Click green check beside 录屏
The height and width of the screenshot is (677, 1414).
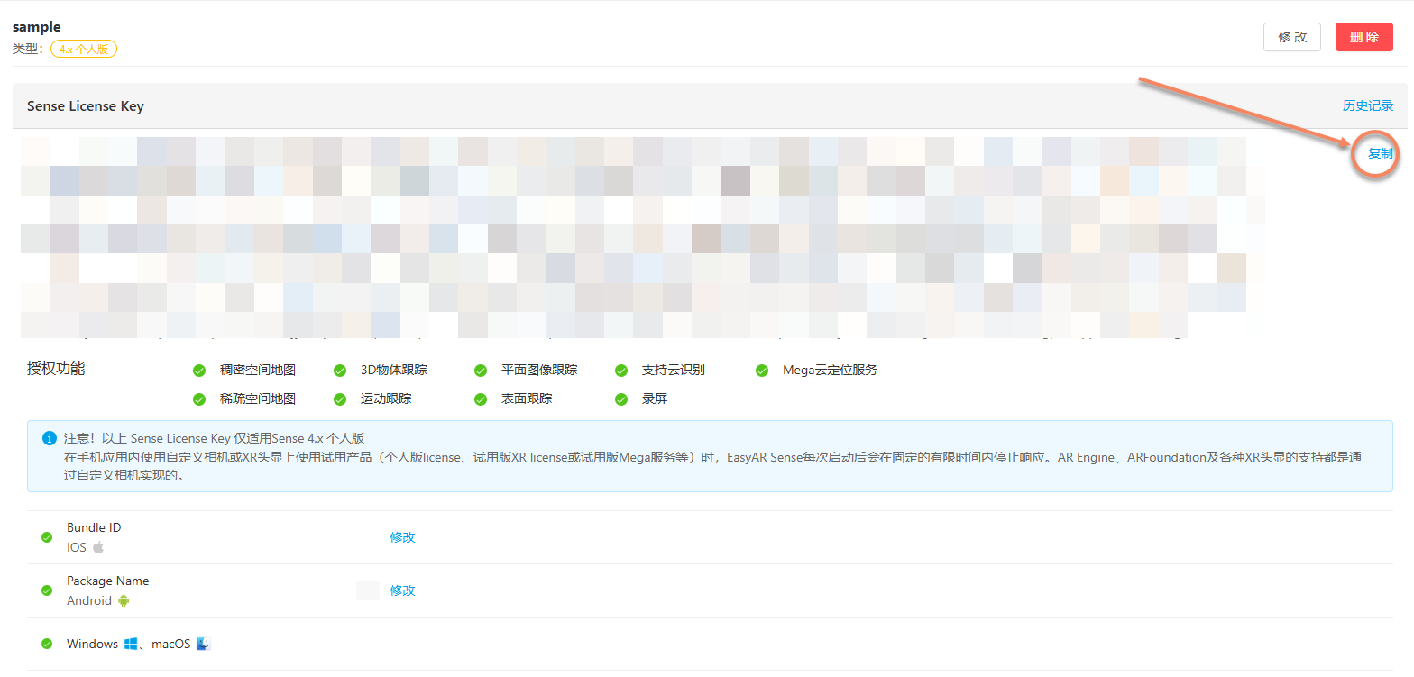click(621, 398)
